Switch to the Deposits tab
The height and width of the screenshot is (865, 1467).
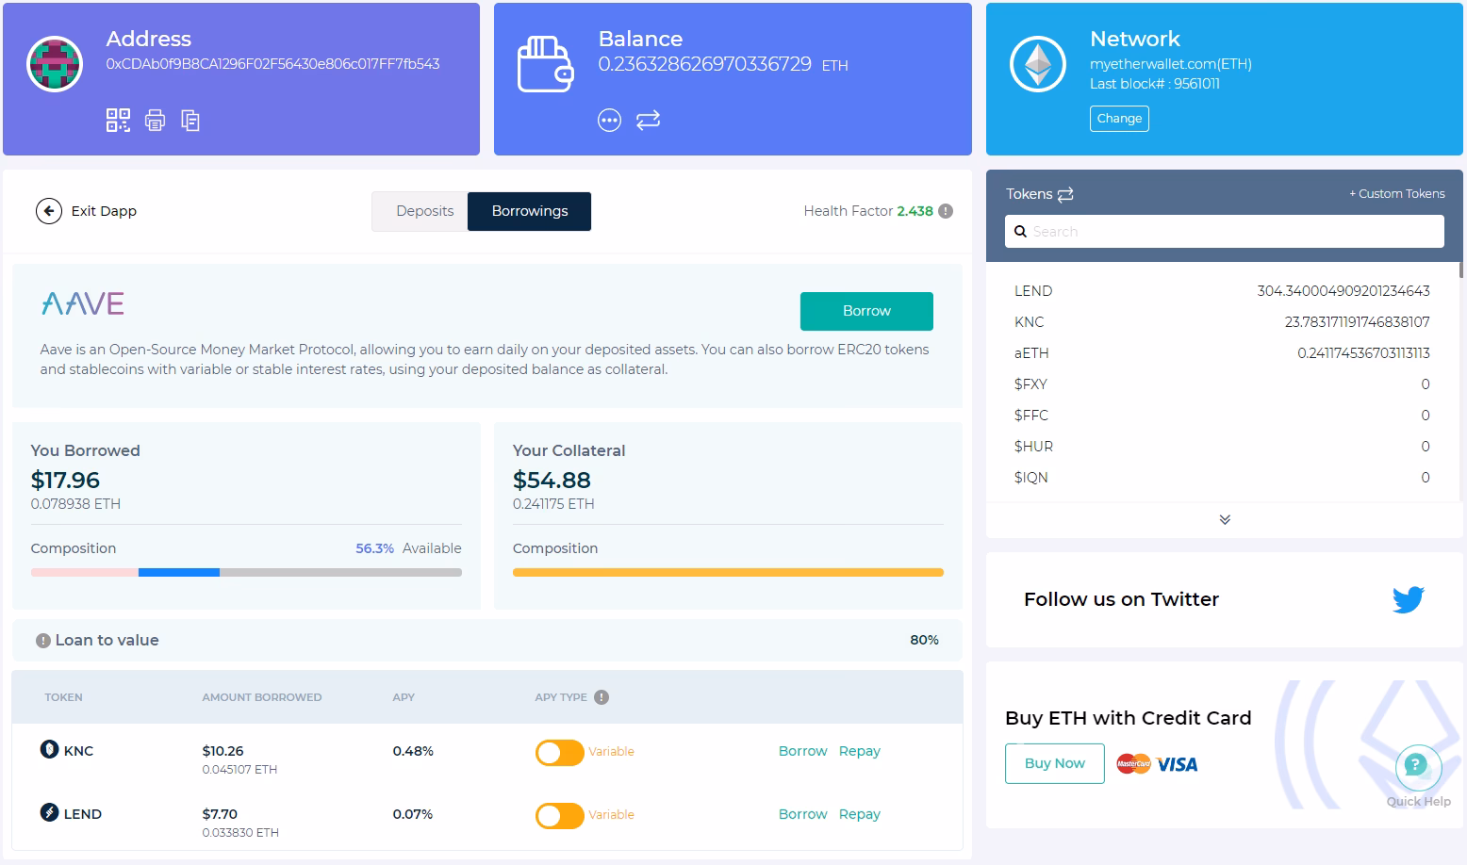click(x=425, y=211)
